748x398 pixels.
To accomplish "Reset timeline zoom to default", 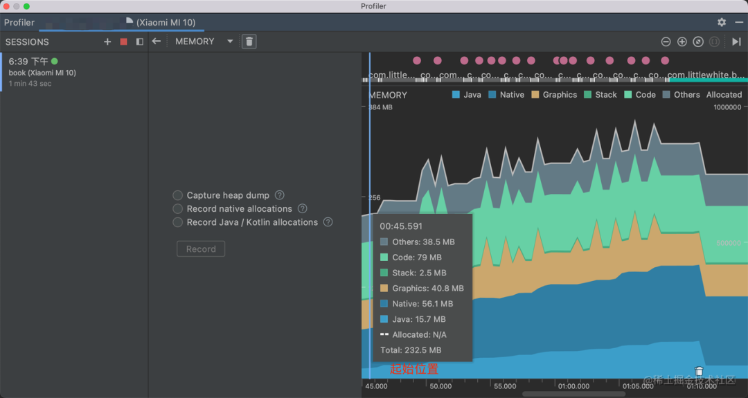I will tap(698, 42).
